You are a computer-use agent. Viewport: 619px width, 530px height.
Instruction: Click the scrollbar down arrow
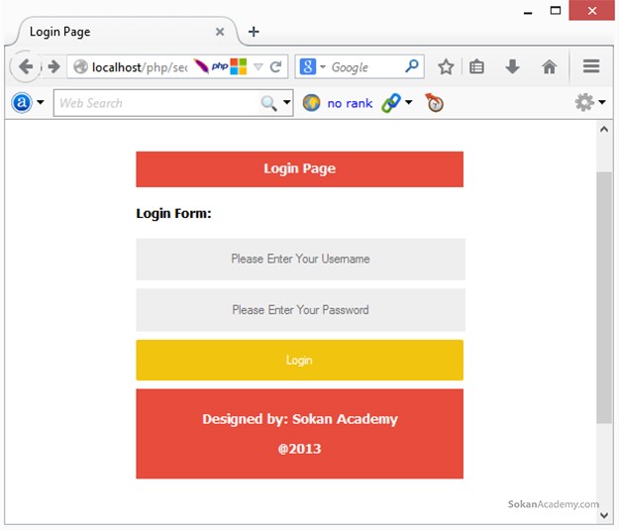(x=604, y=515)
